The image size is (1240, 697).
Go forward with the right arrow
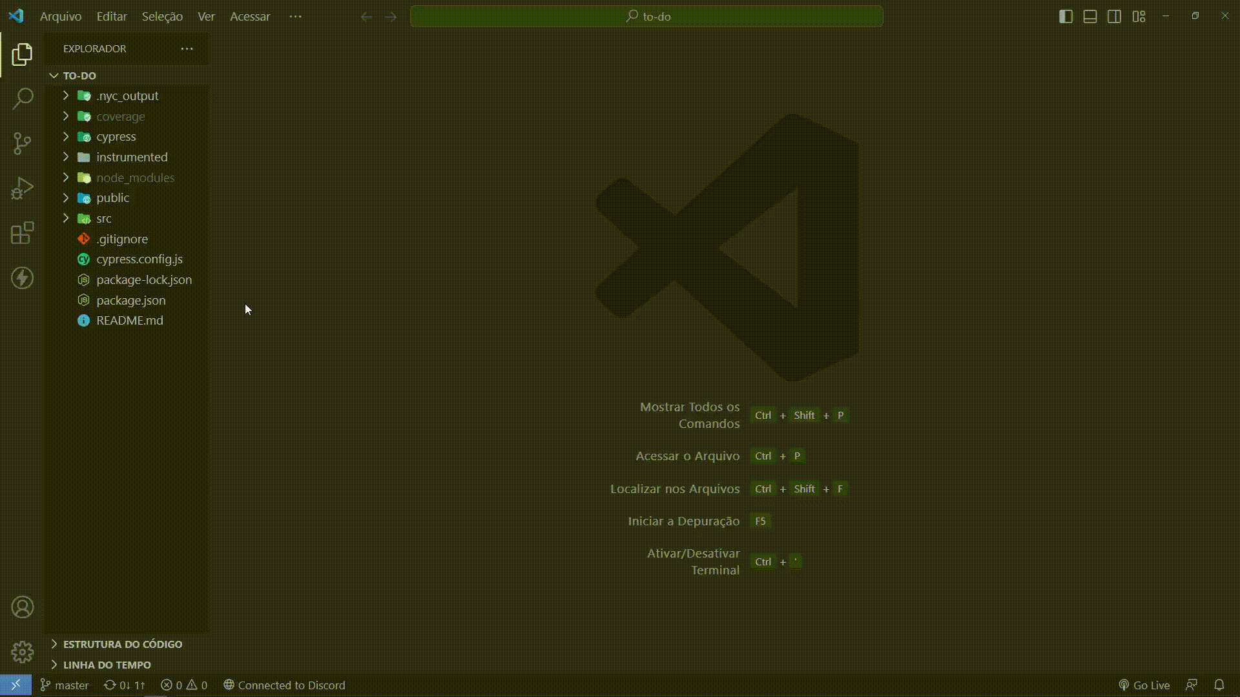[x=391, y=17]
